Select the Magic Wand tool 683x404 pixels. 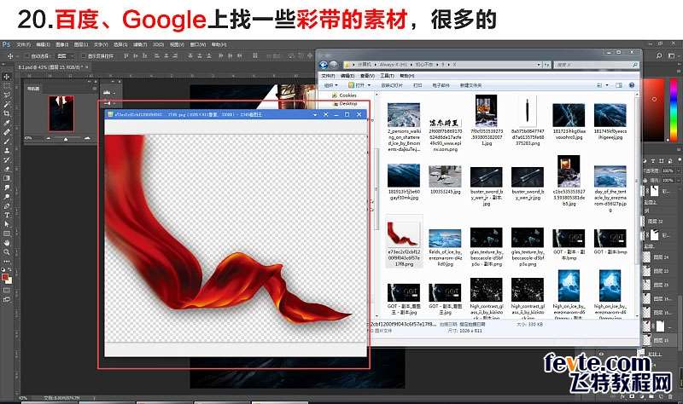click(7, 104)
